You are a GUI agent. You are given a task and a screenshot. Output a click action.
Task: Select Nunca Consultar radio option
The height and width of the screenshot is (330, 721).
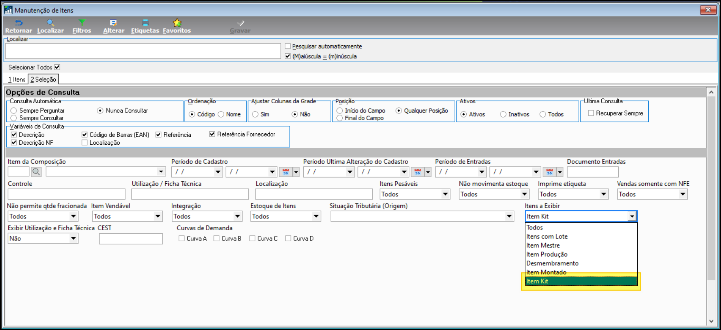pyautogui.click(x=100, y=111)
